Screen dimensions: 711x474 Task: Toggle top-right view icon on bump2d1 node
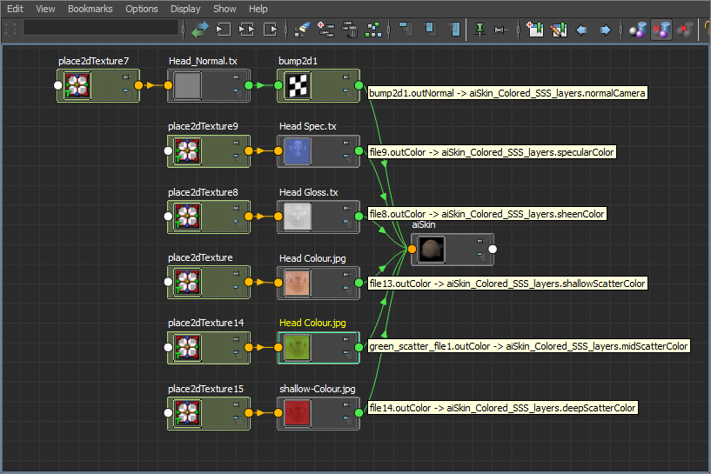tap(345, 77)
